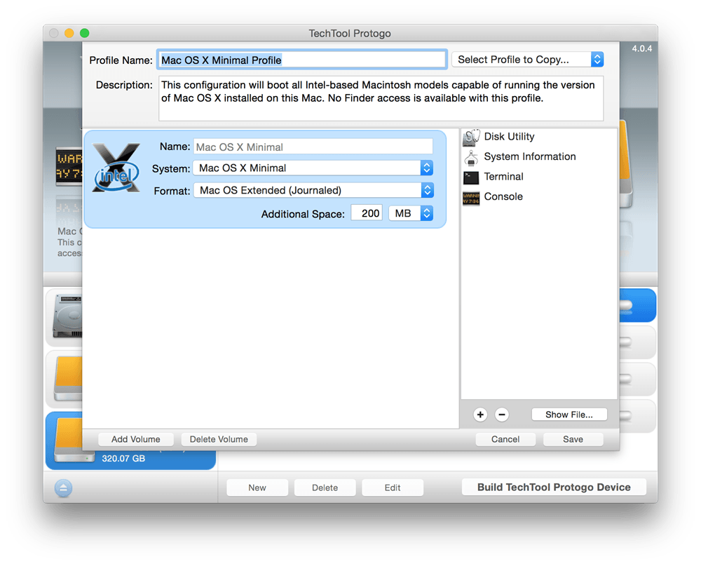Click the minus icon to remove an application
Screen dimensions: 701x564
[x=502, y=415]
